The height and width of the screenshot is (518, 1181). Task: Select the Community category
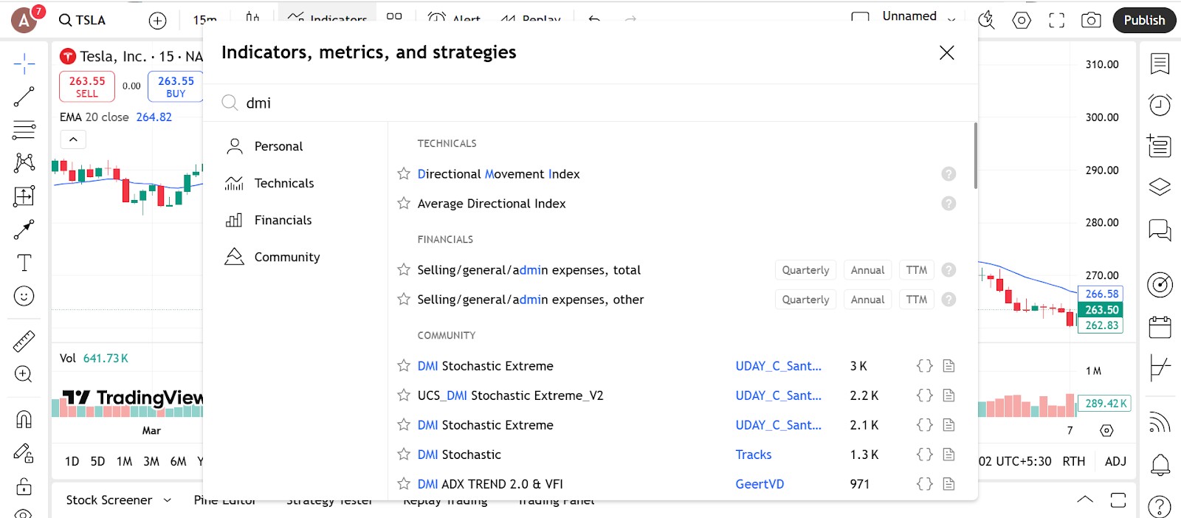[295, 257]
